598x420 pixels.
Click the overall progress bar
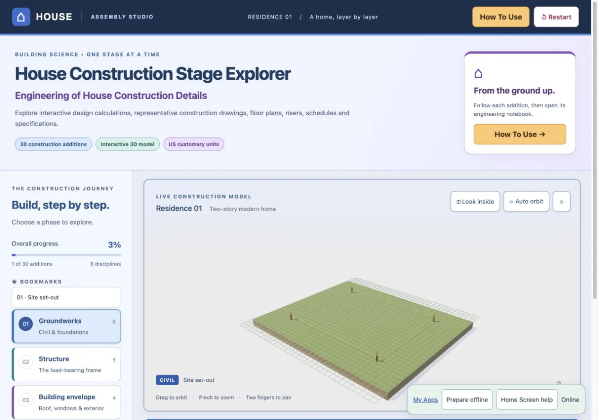click(66, 255)
